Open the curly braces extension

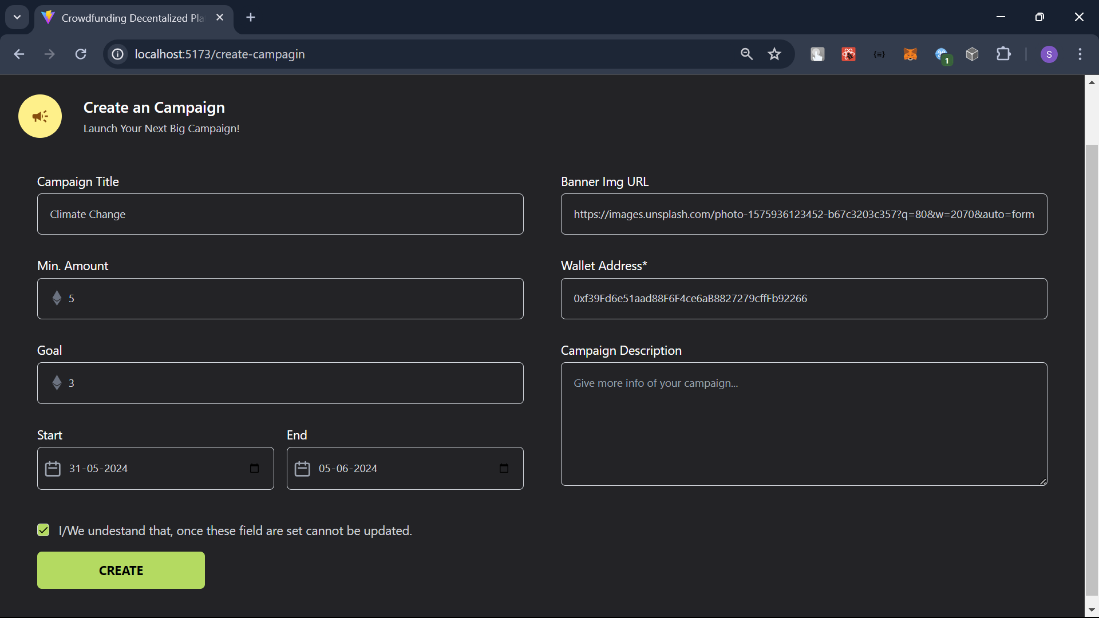(x=879, y=54)
